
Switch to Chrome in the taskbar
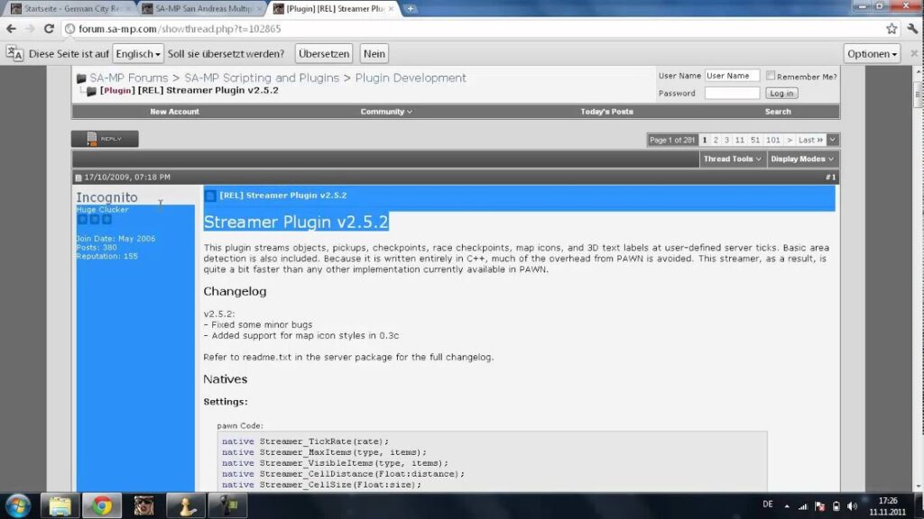point(102,505)
